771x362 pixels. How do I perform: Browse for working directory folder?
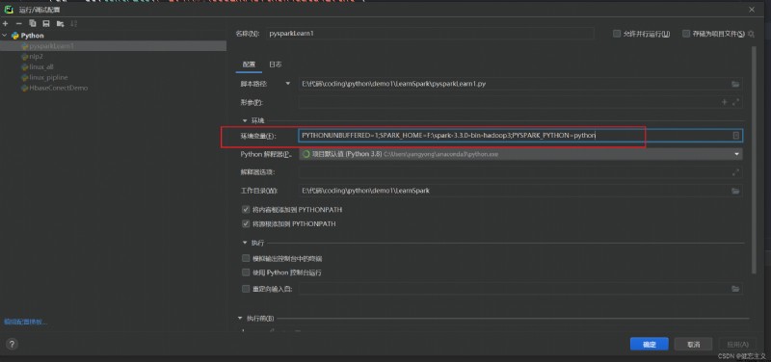point(735,191)
